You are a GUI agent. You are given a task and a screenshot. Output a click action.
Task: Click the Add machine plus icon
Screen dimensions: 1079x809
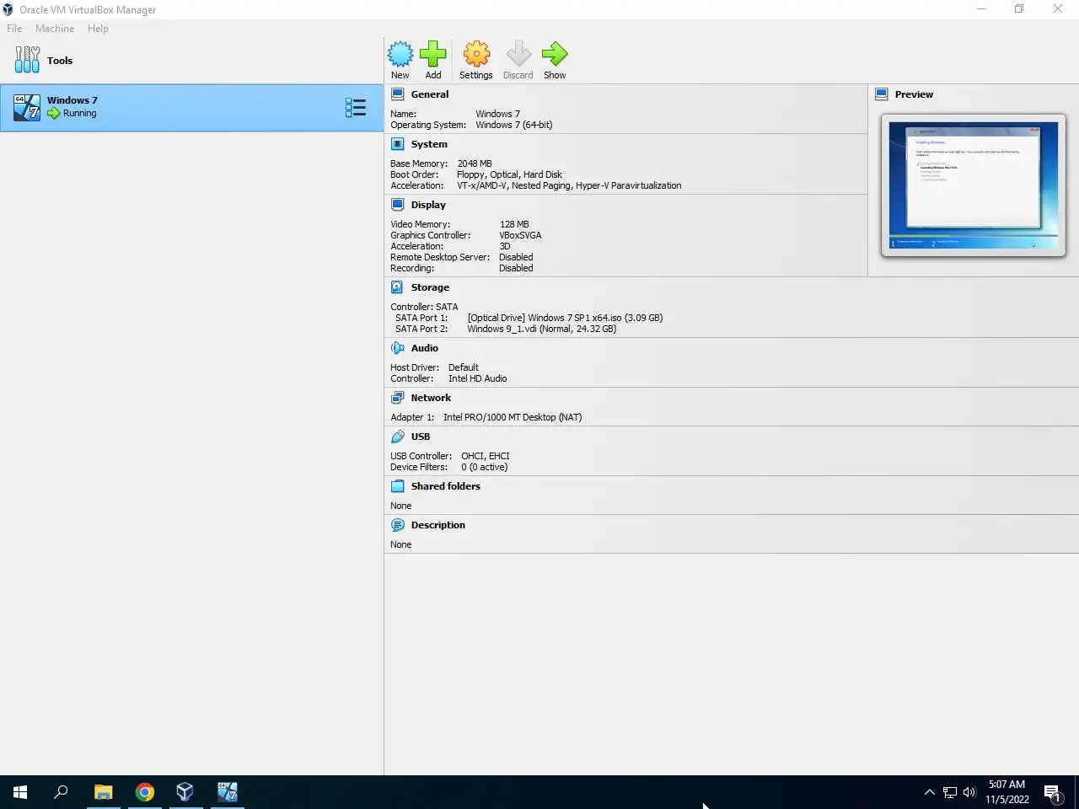click(433, 54)
